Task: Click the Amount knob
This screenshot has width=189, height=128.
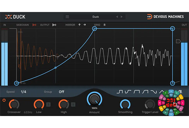Action: pos(95,99)
